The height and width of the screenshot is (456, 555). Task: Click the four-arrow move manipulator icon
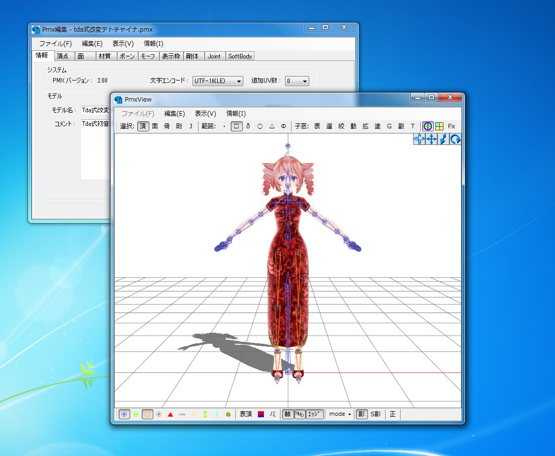click(431, 139)
